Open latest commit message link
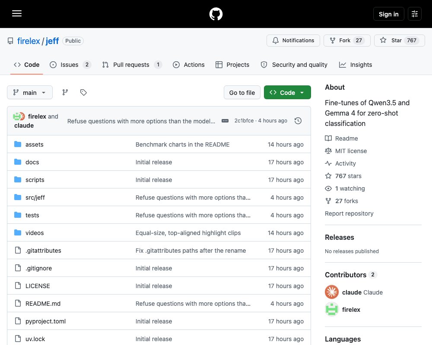This screenshot has height=345, width=432. pyautogui.click(x=141, y=121)
